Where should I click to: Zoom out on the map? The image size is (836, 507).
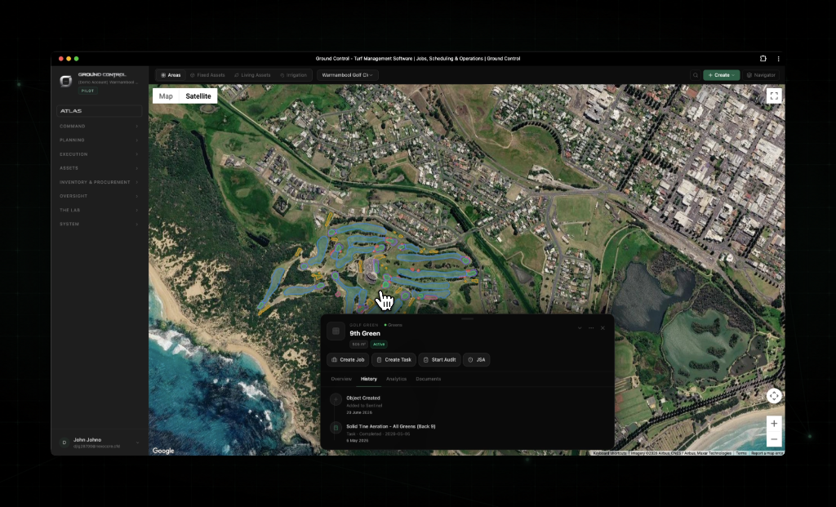(774, 439)
